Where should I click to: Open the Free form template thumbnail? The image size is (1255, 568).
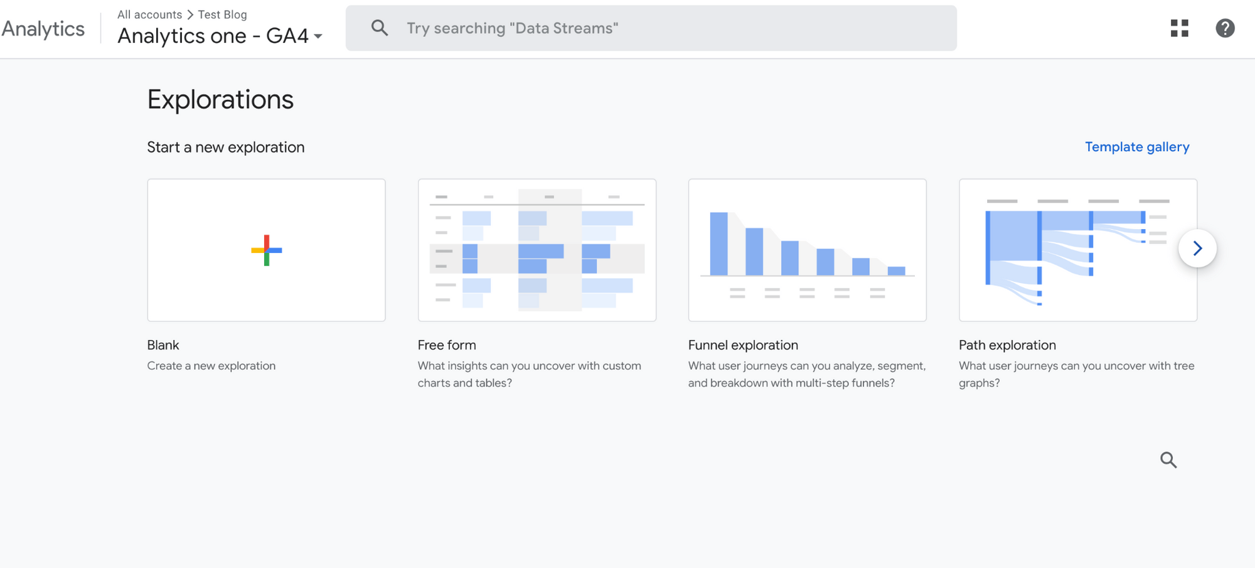537,250
